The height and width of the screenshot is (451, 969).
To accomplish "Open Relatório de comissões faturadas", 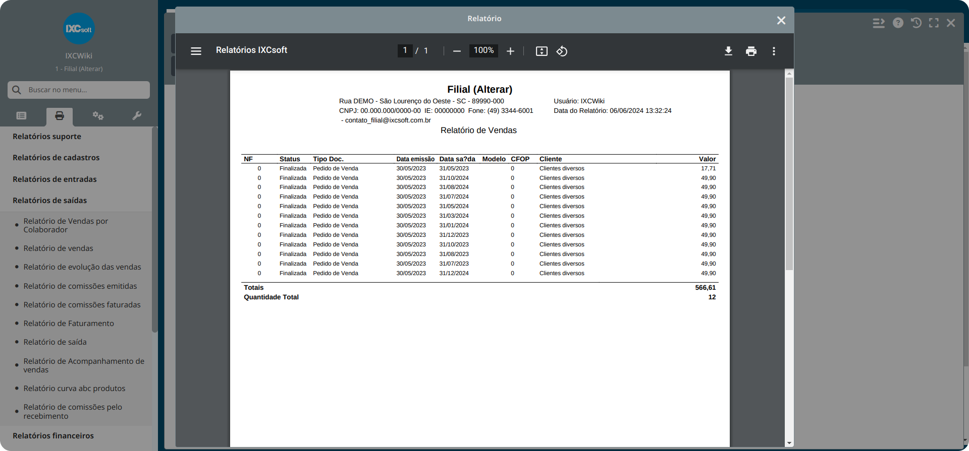I will point(82,305).
